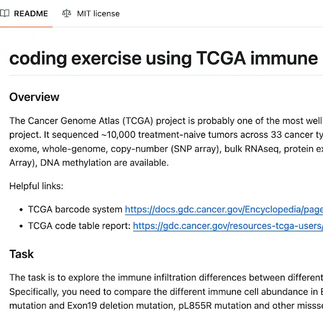
Task: Click the line beginning 'The task is to explore'
Action: point(166,277)
